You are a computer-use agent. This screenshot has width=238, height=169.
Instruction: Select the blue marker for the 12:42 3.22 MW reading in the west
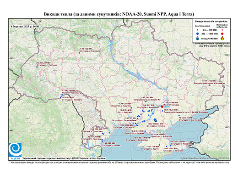(x=37, y=67)
